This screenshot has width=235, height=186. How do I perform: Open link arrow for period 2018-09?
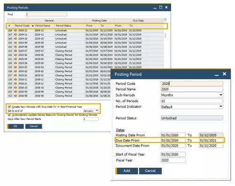pos(16,92)
